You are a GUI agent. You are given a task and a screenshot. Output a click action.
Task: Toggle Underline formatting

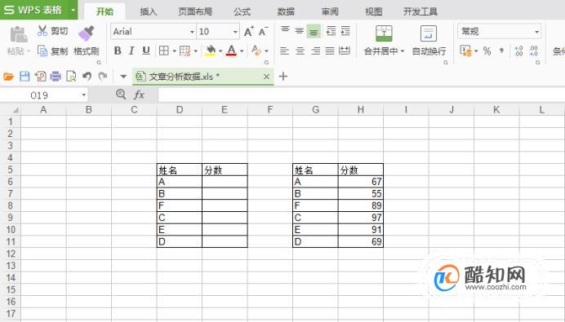146,51
